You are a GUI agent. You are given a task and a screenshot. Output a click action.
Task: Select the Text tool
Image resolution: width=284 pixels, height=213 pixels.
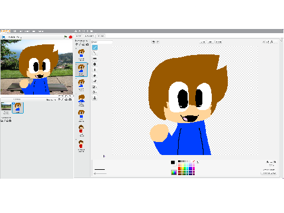pos(95,70)
